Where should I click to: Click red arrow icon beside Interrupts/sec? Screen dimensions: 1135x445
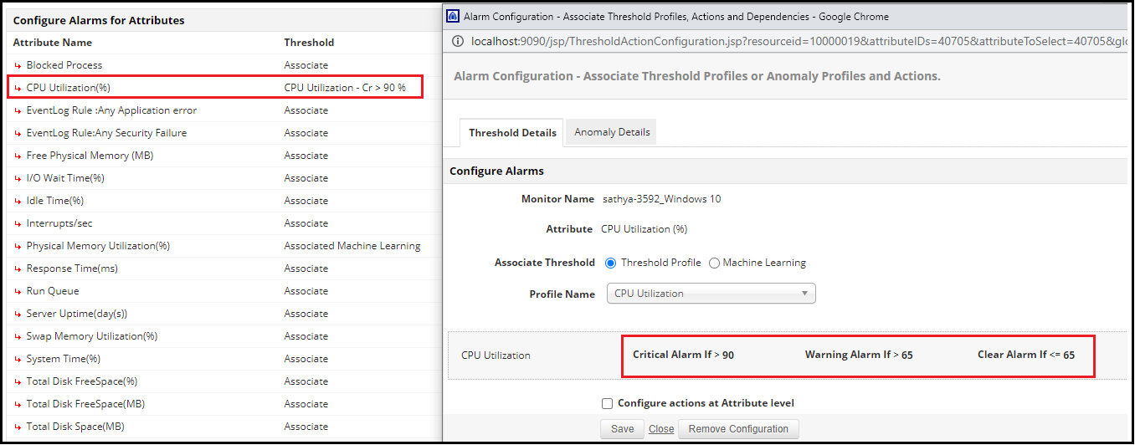tap(18, 223)
